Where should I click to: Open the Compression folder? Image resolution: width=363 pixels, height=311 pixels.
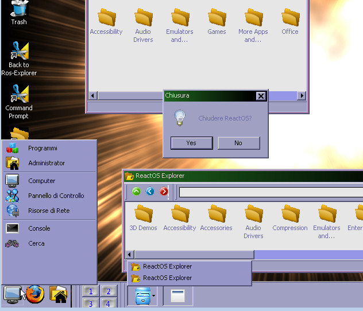pos(290,218)
